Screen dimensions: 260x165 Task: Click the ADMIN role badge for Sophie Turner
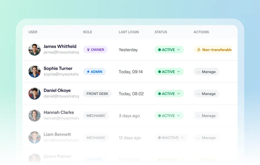coord(94,72)
